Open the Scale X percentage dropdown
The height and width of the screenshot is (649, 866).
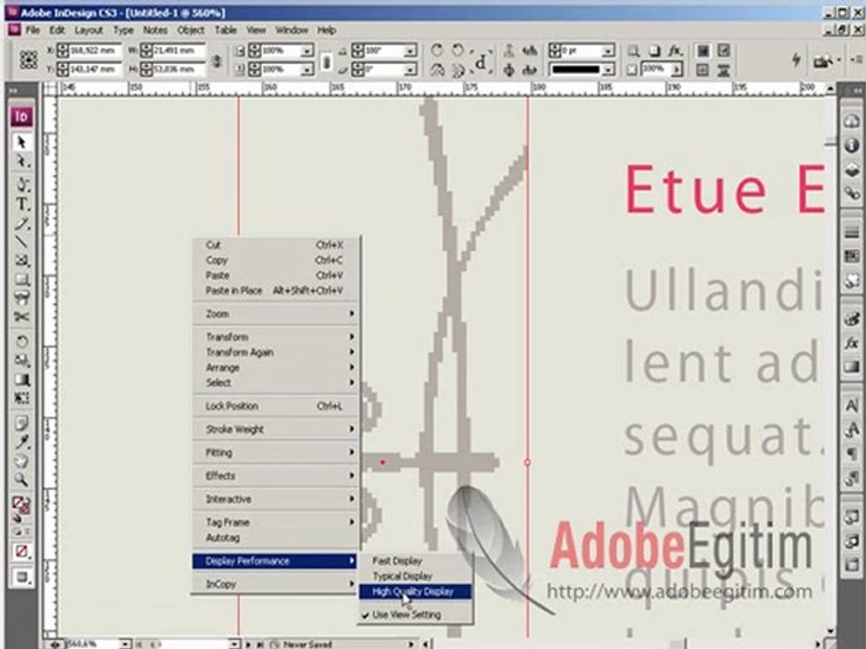[307, 50]
